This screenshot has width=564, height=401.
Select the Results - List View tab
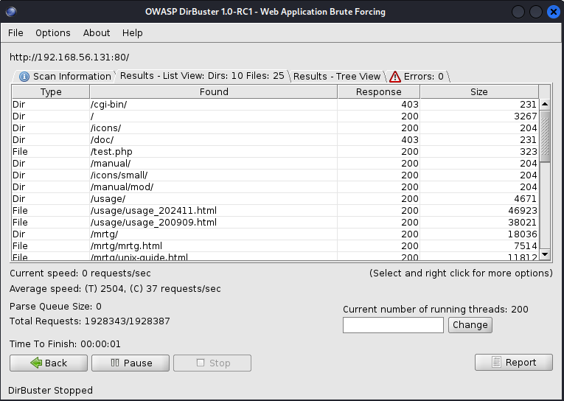point(202,76)
